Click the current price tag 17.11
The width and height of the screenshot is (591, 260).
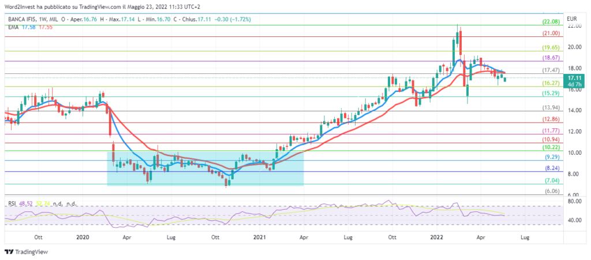(573, 77)
